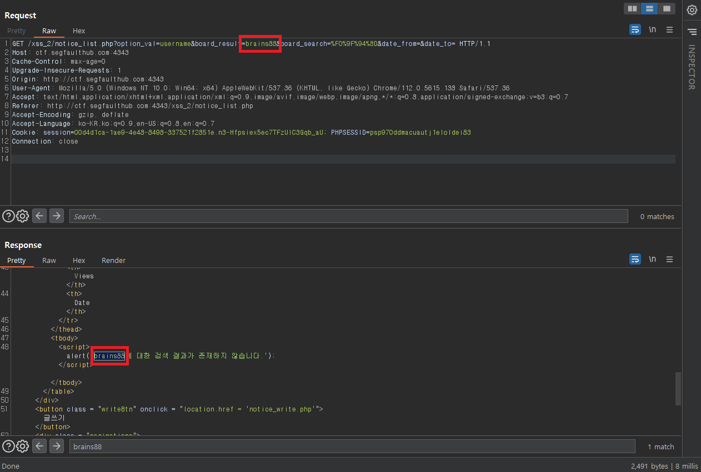The image size is (701, 472).
Task: Go to next match in Request search
Action: (56, 216)
